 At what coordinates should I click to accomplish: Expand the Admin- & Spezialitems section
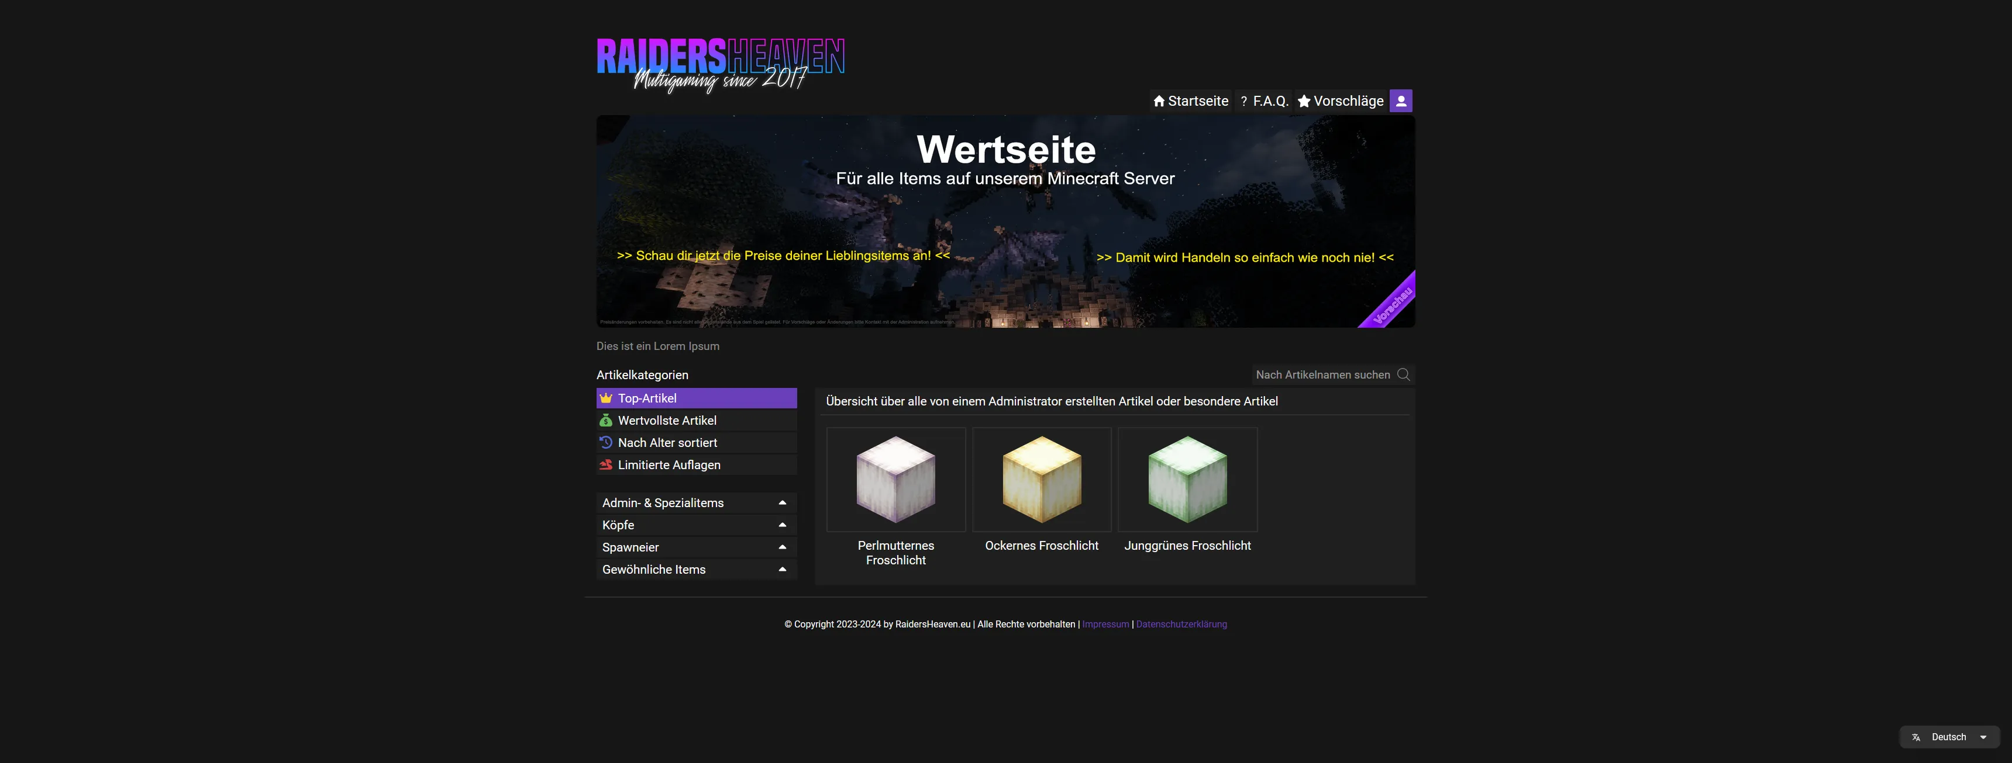click(x=697, y=502)
